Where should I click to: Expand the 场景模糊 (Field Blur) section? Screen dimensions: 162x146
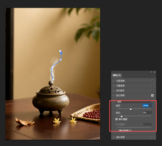(x=114, y=81)
